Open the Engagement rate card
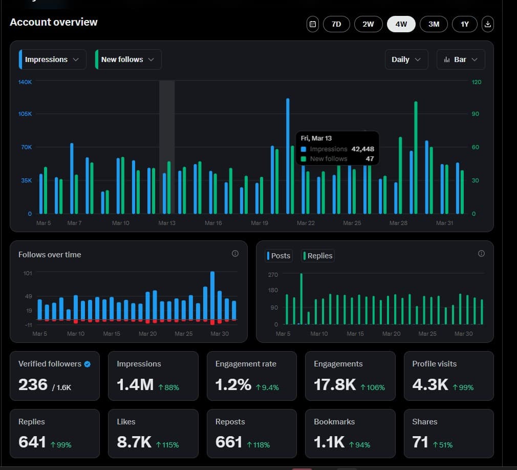 point(251,376)
